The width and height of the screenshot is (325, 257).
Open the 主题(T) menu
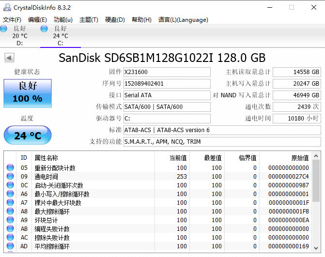coord(89,20)
